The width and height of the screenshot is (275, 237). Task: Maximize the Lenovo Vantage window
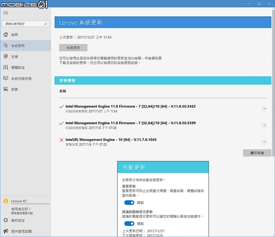coord(259,4)
